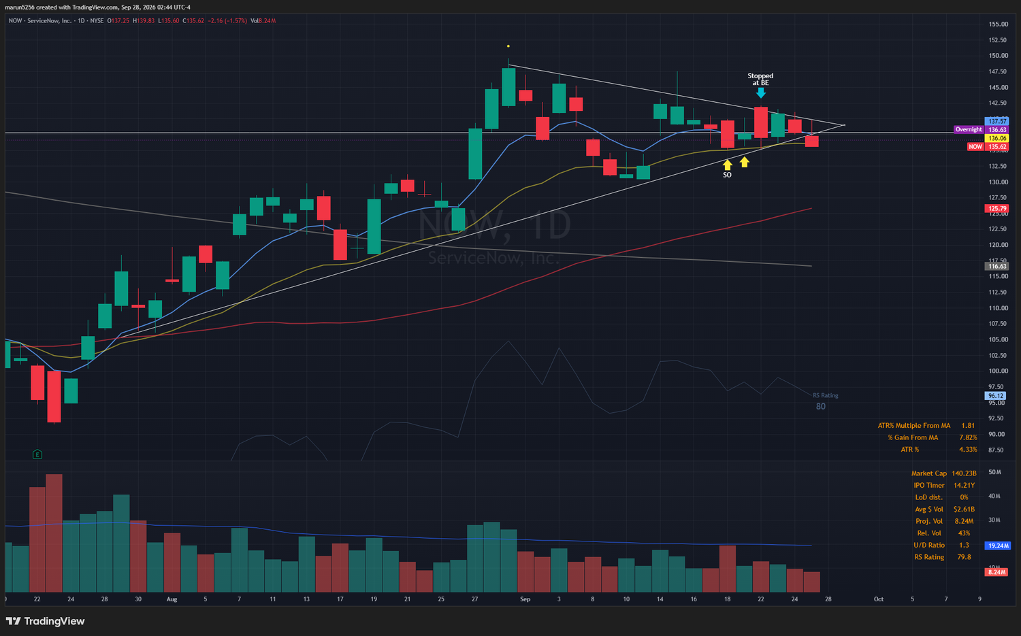Click the blue 137.57 price label

[997, 121]
